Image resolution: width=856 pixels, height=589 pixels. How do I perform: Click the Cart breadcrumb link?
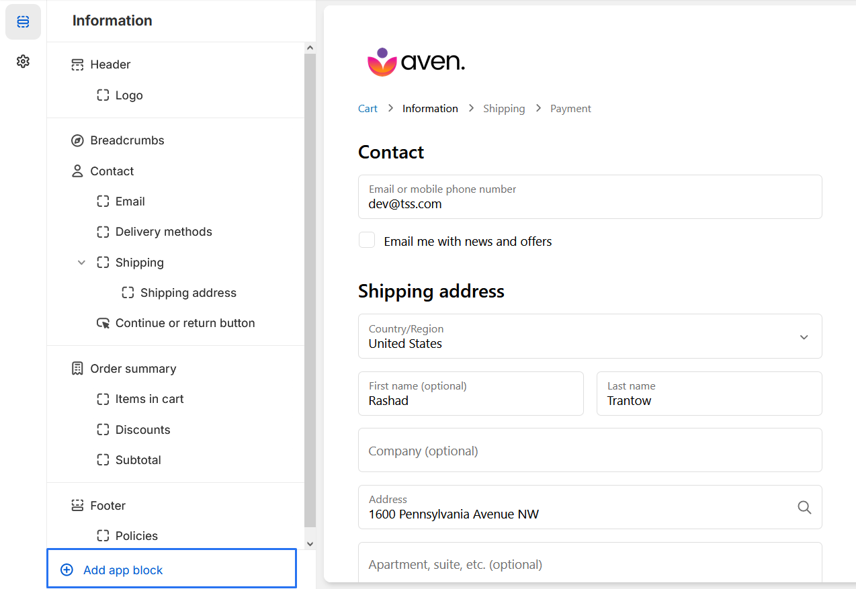pos(368,109)
